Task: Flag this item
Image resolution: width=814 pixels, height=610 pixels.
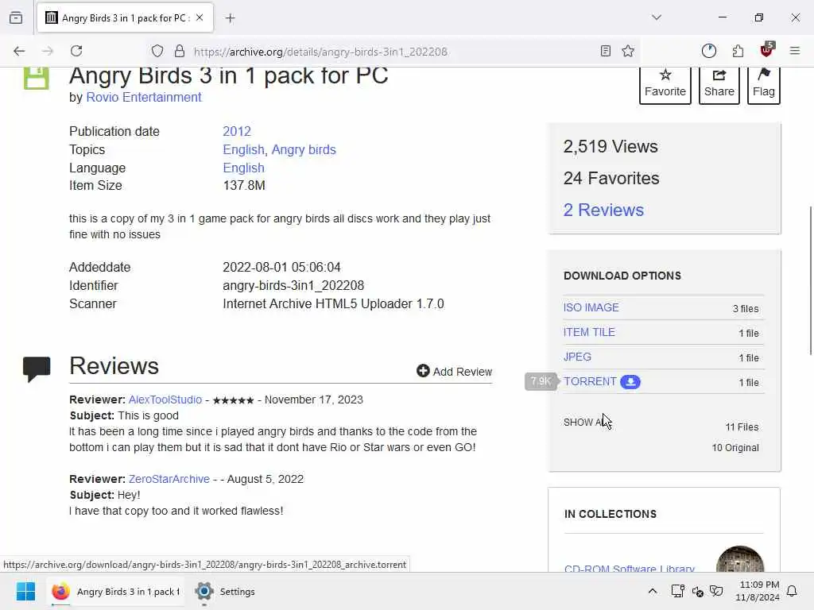Action: coord(764,85)
